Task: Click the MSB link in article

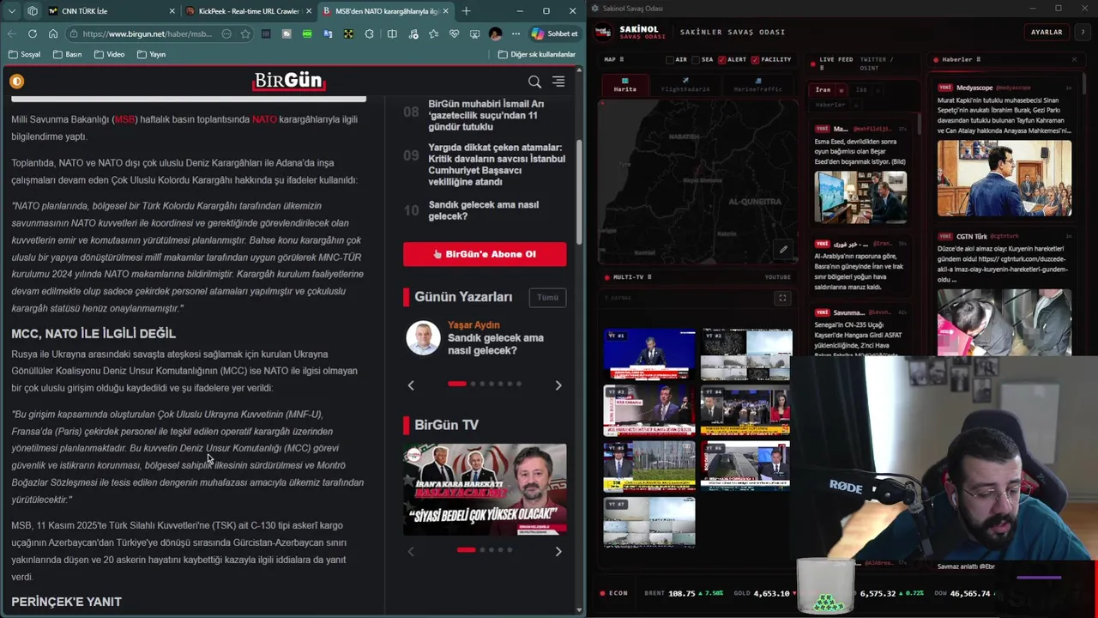Action: pyautogui.click(x=125, y=119)
